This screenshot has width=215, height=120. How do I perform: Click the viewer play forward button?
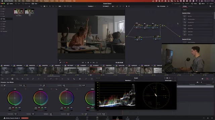91,63
